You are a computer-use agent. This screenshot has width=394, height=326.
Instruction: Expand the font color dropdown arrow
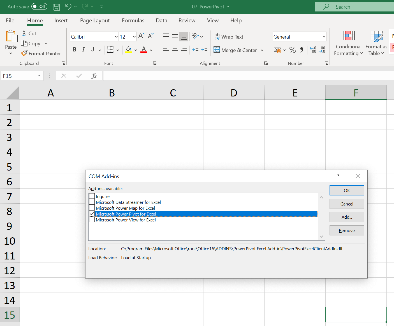point(151,50)
